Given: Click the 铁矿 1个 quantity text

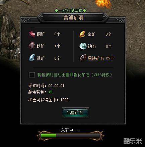Looking at the screenshot, I should (x=57, y=46).
